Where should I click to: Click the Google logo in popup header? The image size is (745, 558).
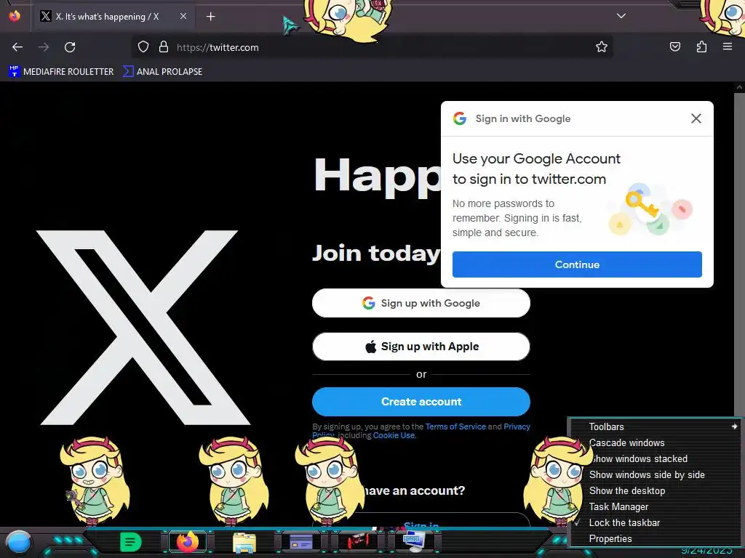point(460,118)
